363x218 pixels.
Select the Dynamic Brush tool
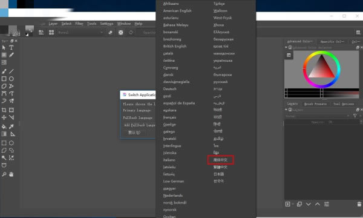coord(4,101)
